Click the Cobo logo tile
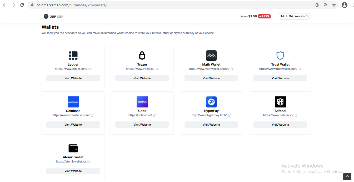 tap(142, 102)
